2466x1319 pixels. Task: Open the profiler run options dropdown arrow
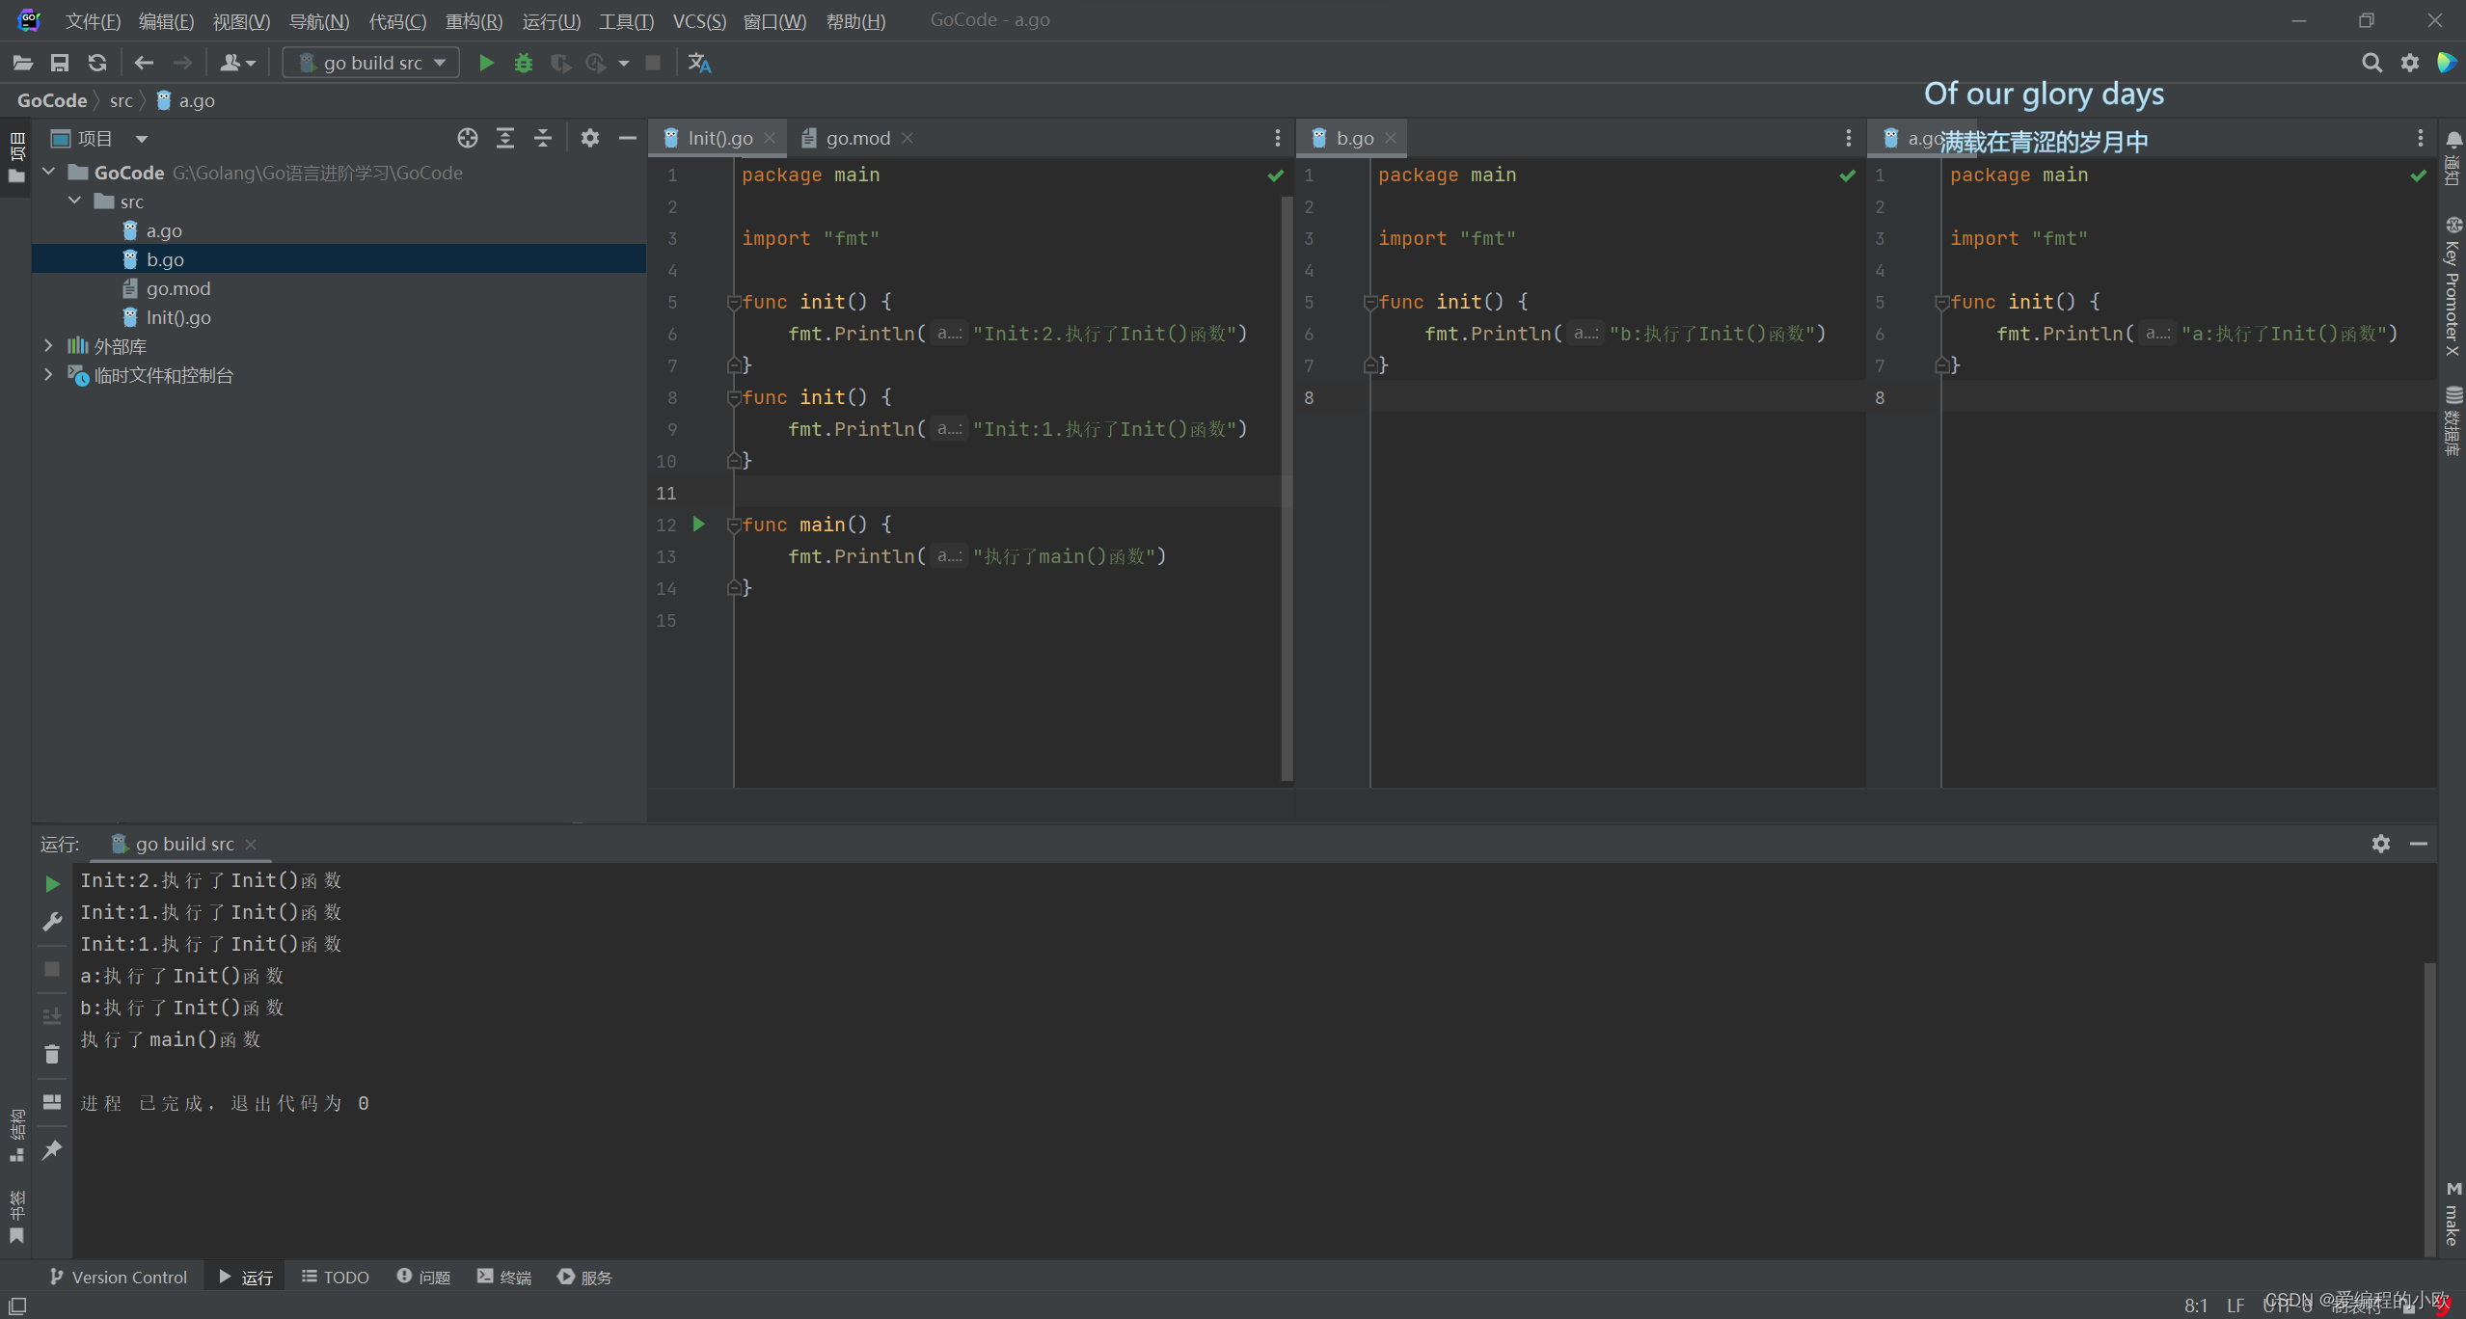(x=624, y=63)
